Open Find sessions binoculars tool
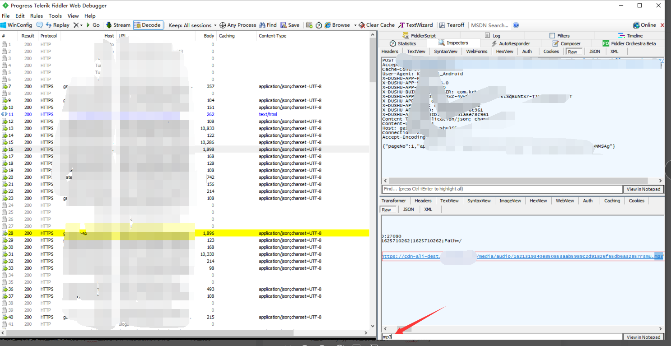The height and width of the screenshot is (346, 671). [x=268, y=25]
